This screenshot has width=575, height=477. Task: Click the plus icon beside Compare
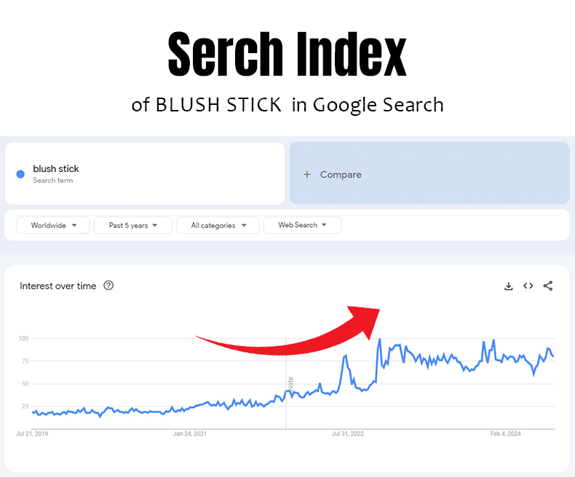pyautogui.click(x=307, y=175)
